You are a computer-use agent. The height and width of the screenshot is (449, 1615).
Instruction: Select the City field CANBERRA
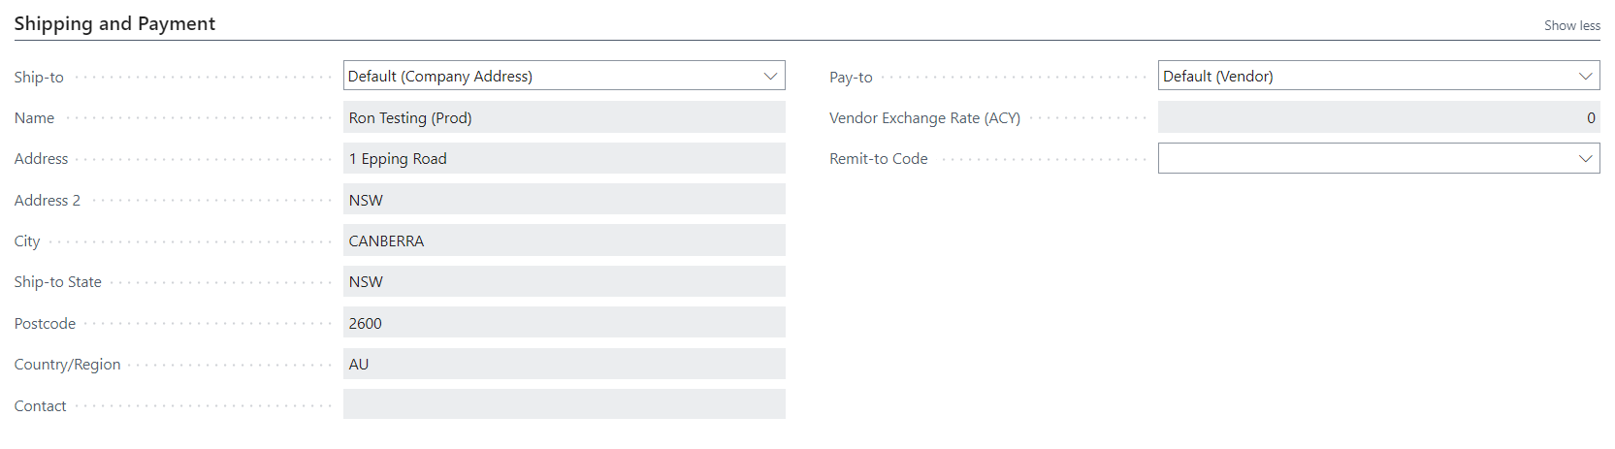565,241
